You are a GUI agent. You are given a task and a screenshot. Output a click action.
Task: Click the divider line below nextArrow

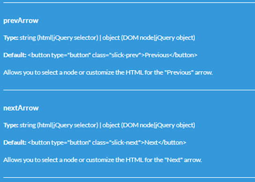129,177
